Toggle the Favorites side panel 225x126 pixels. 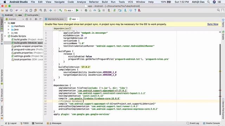click(2, 112)
